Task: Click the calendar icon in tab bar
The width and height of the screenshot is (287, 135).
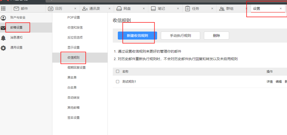Action: click(x=51, y=9)
